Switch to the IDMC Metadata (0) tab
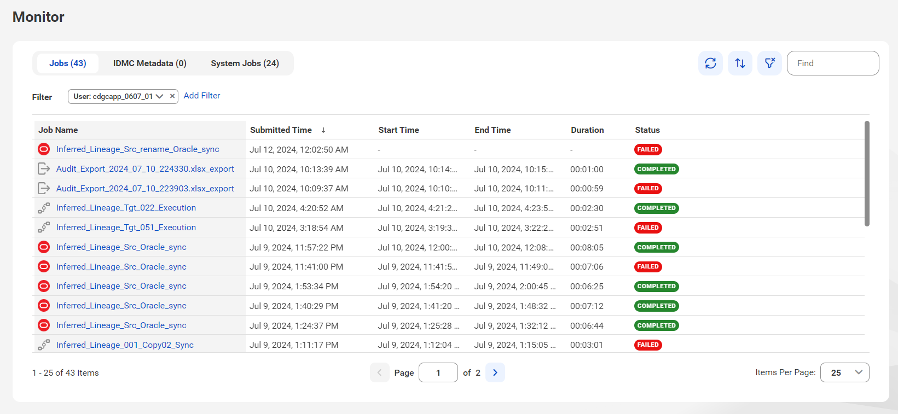Screen dimensions: 898x414 click(150, 63)
